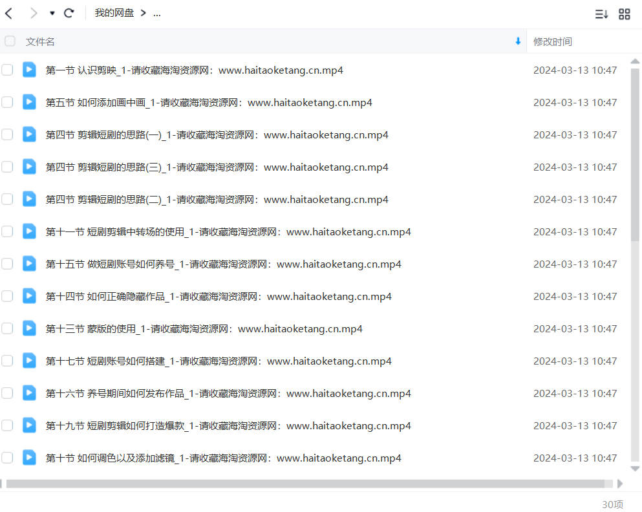Open file name 第十四节 如何正确隐藏作品_1
Screen dimensions: 642x512
219,297
